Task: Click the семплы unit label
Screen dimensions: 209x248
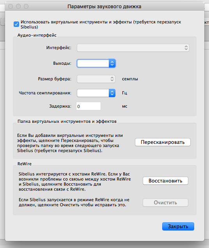Action: 130,79
